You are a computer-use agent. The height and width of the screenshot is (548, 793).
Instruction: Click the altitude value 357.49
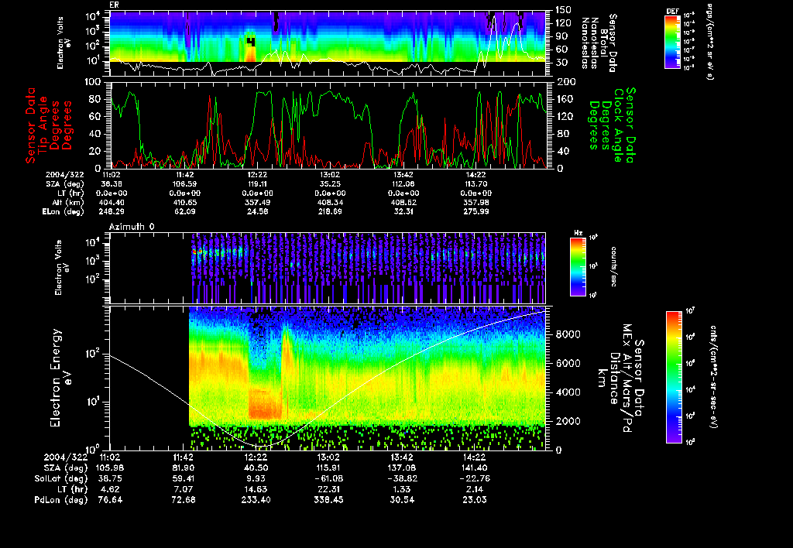257,202
